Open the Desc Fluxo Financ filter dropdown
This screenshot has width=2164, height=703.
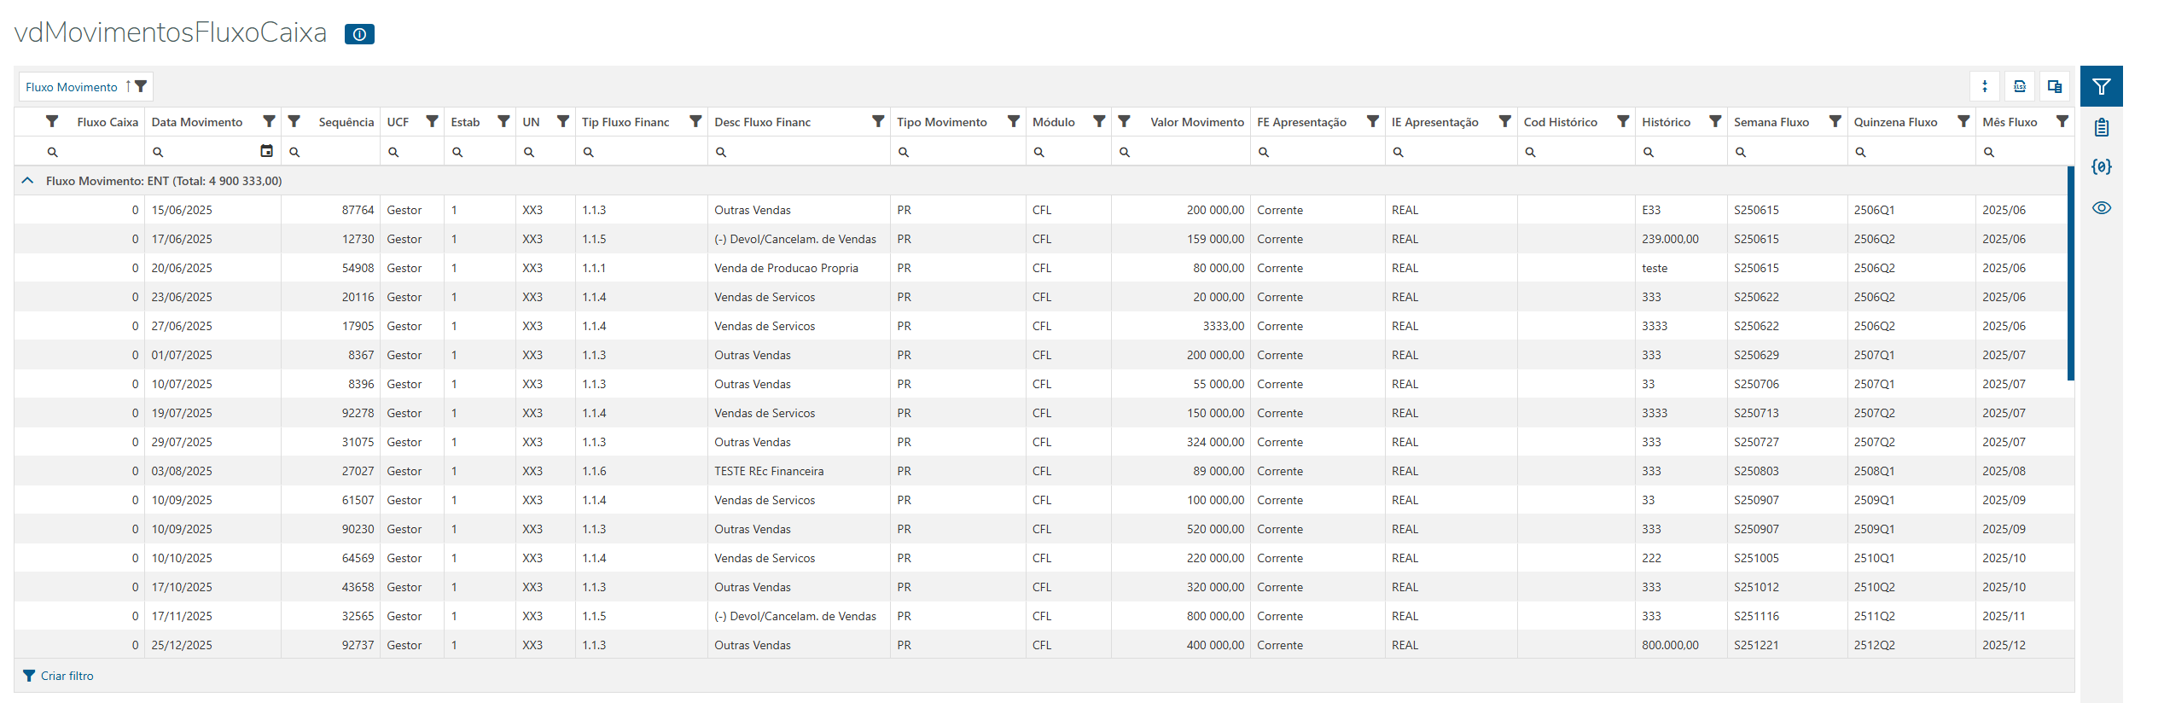(877, 122)
